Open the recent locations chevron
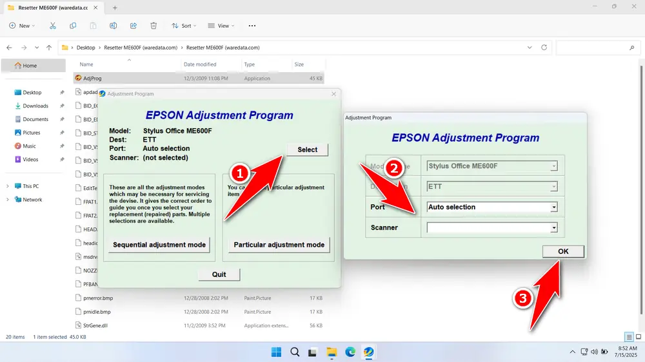Image resolution: width=645 pixels, height=362 pixels. coord(37,48)
